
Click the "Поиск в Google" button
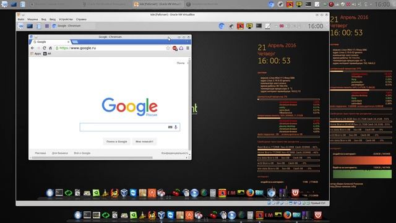[x=117, y=142]
